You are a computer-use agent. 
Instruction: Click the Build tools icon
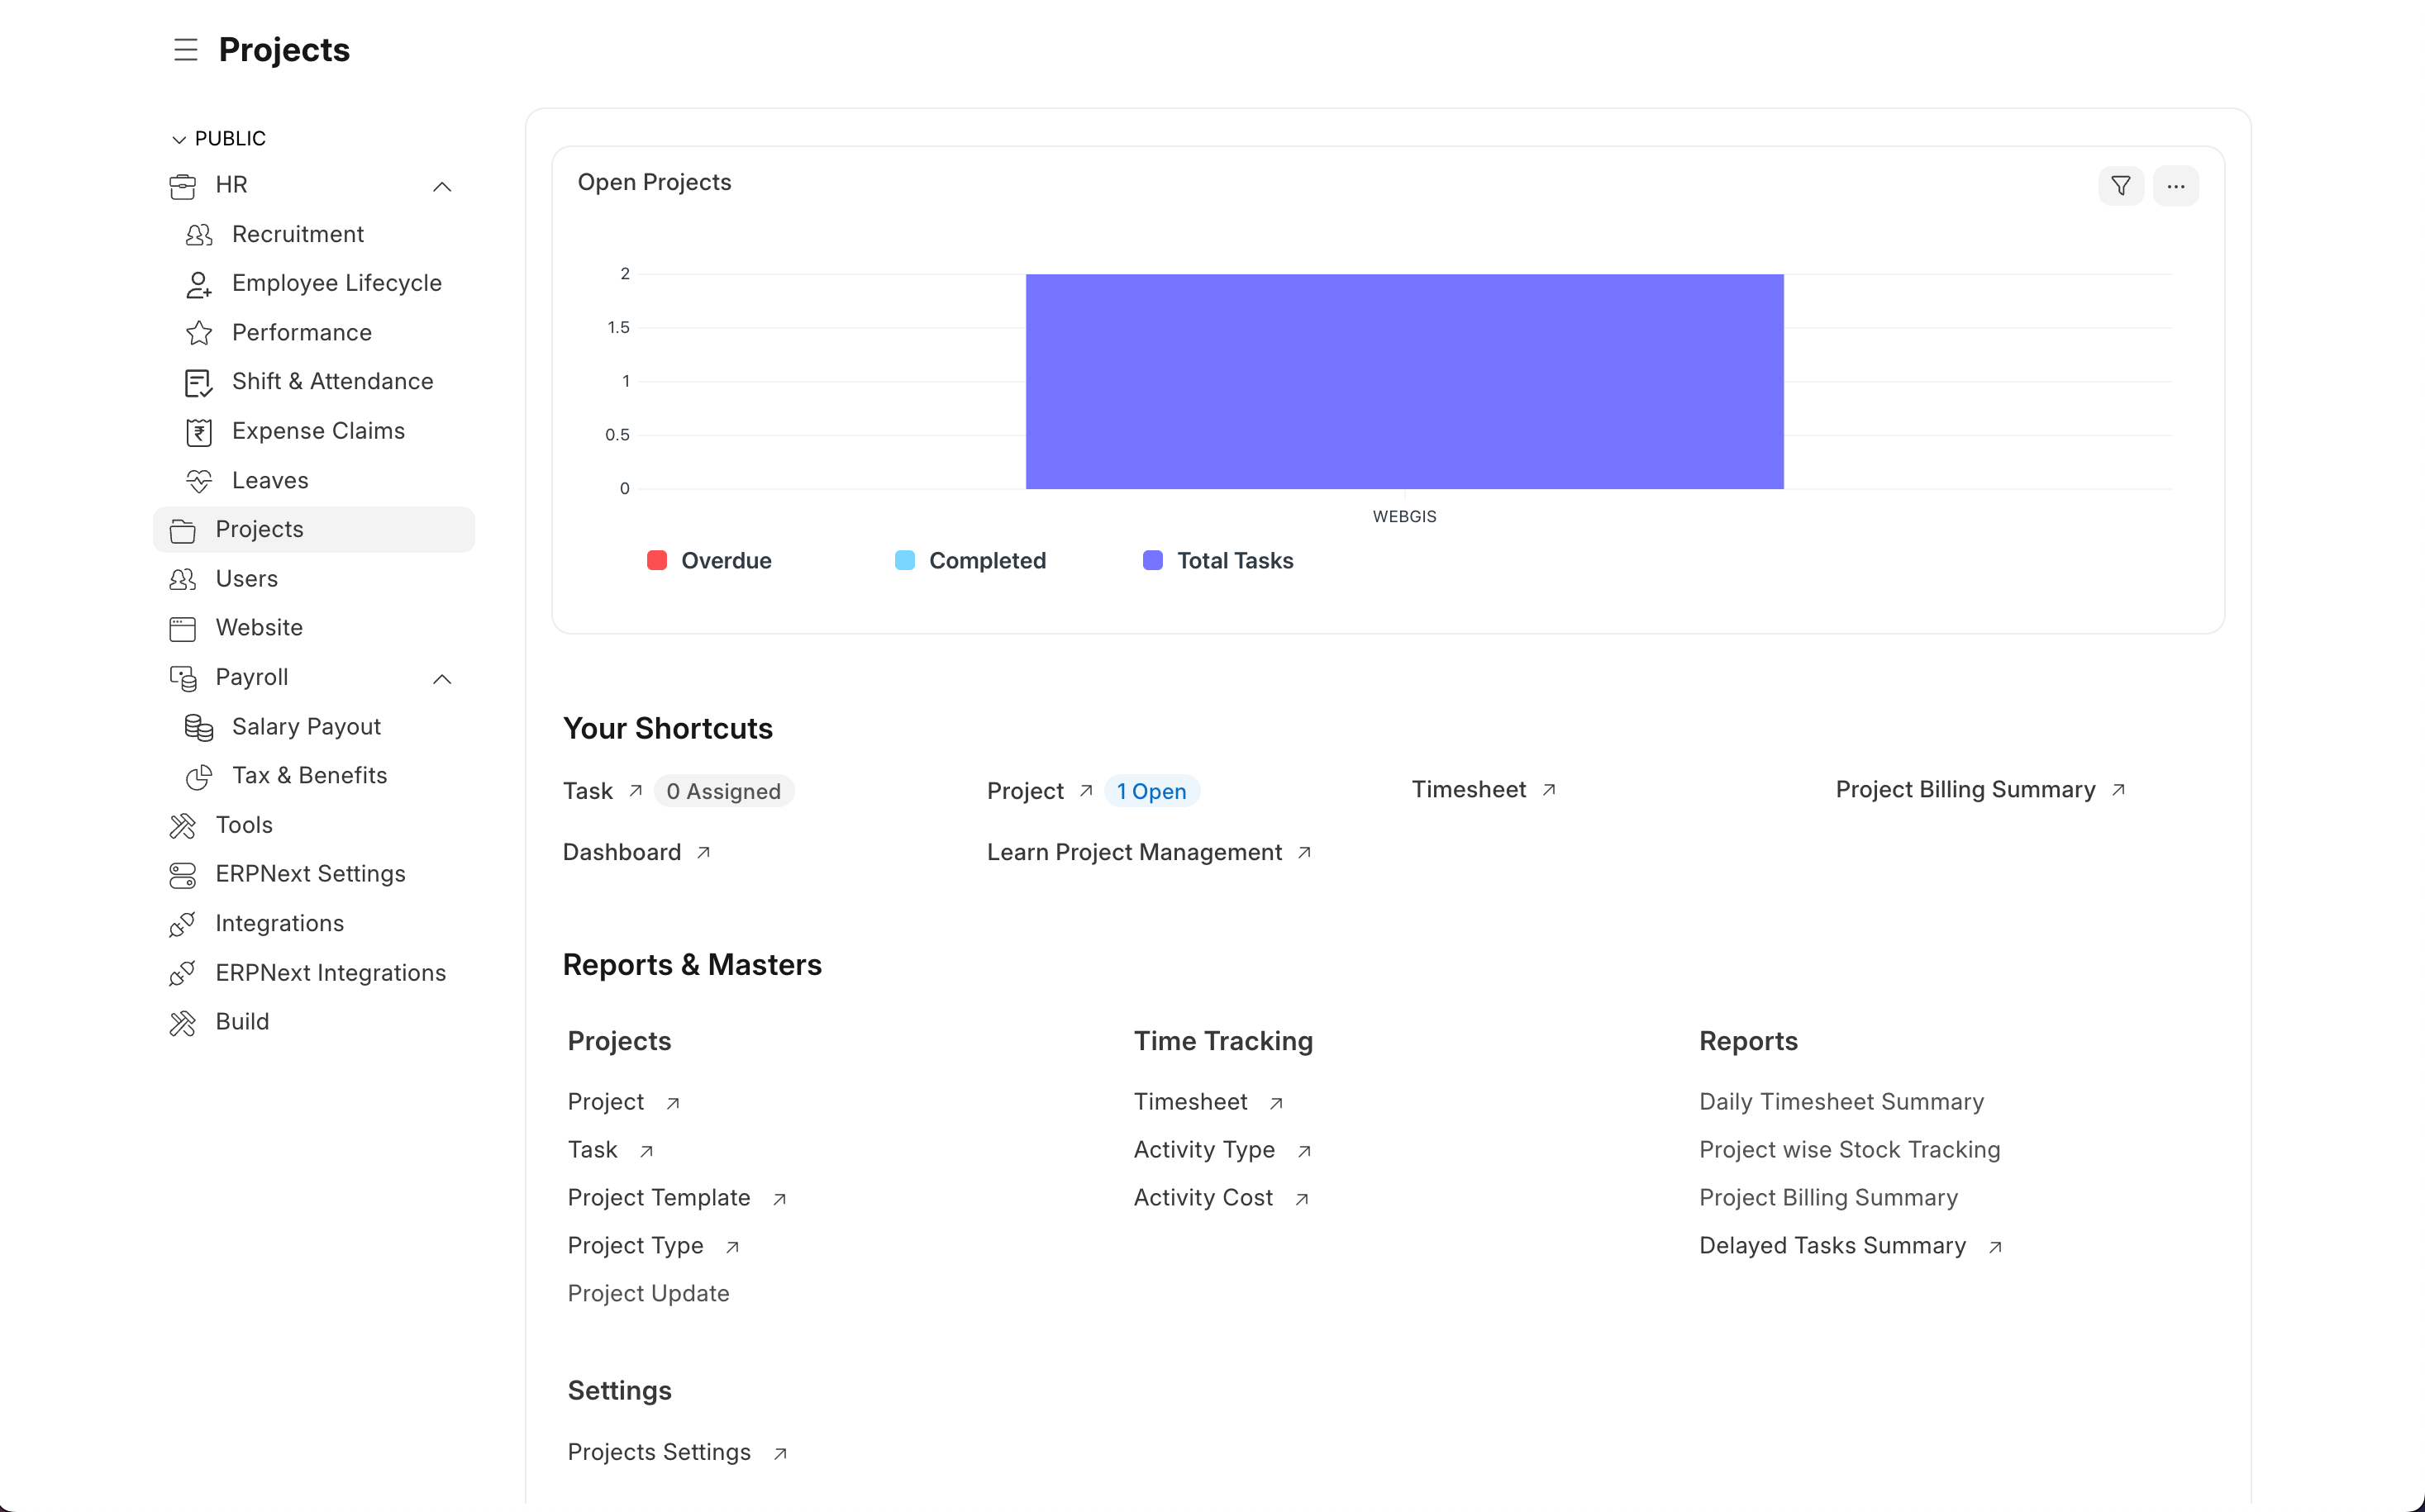click(x=183, y=1022)
